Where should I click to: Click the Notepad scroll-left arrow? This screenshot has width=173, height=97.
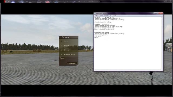(95, 70)
